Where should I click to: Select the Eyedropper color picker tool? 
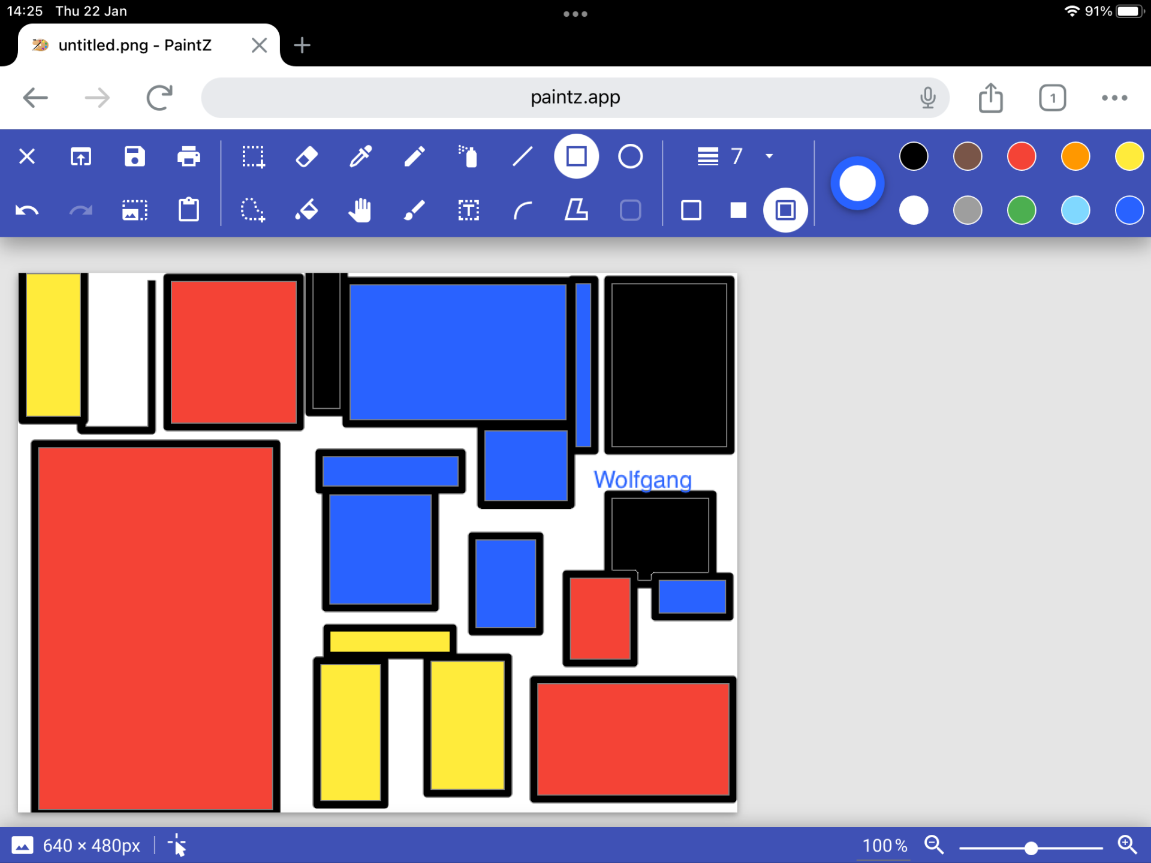(x=360, y=157)
